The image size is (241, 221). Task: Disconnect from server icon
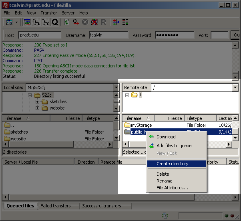pyautogui.click(x=94, y=22)
